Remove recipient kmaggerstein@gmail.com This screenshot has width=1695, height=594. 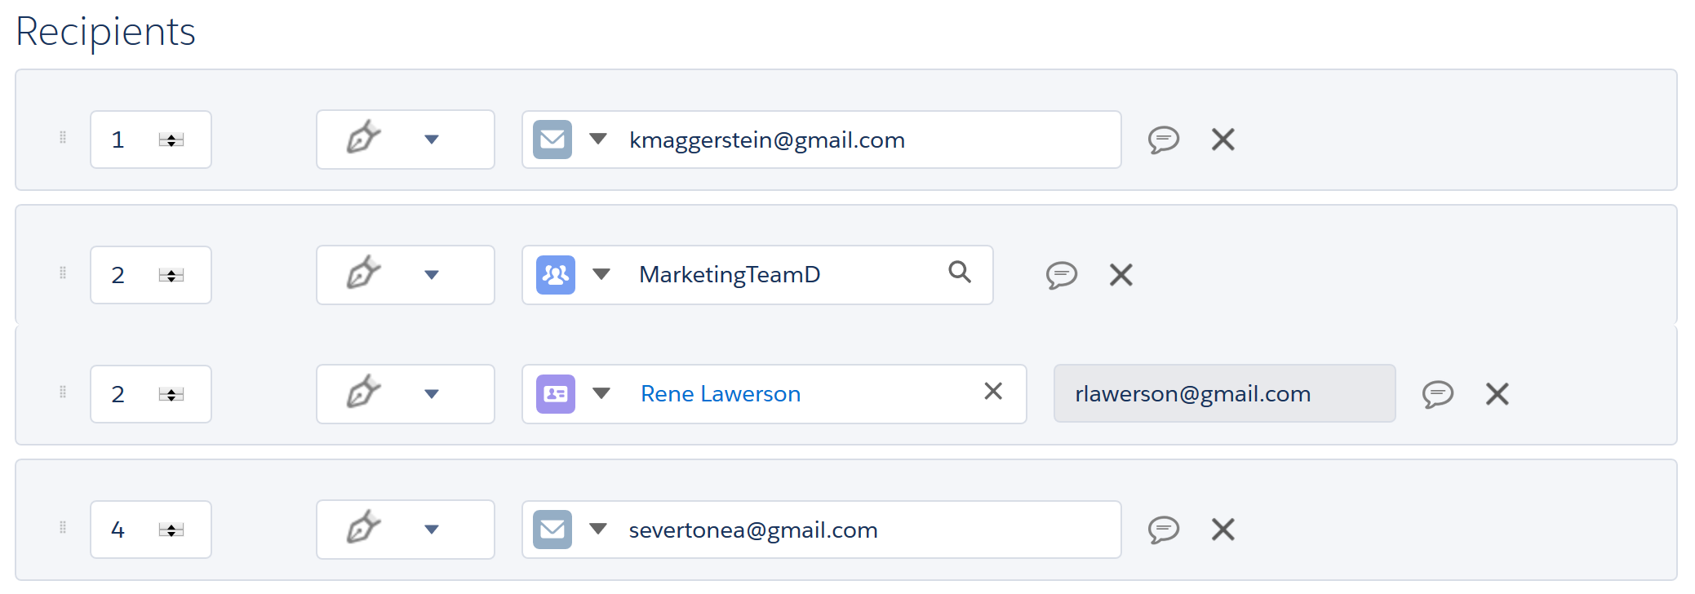pos(1223,140)
